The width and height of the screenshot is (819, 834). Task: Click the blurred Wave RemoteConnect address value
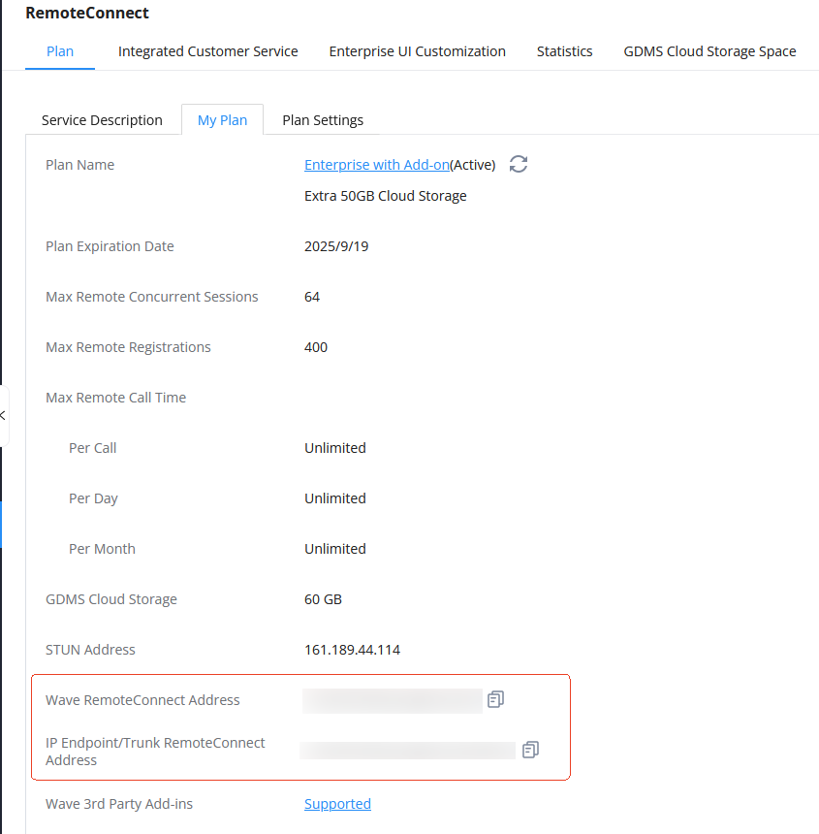(x=393, y=700)
